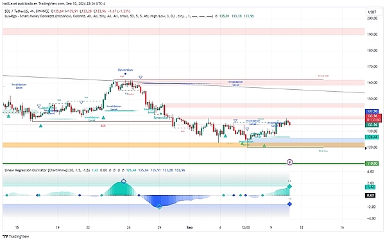Click Invalidation Level inside the upper red zone

[235, 83]
